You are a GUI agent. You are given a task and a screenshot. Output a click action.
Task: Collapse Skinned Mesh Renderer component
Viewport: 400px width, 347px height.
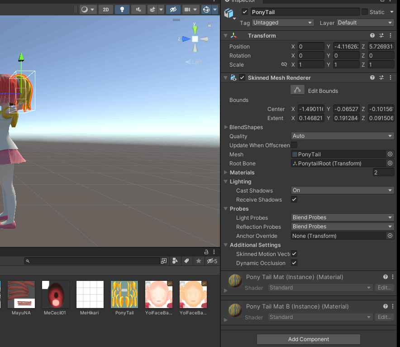[x=225, y=78]
